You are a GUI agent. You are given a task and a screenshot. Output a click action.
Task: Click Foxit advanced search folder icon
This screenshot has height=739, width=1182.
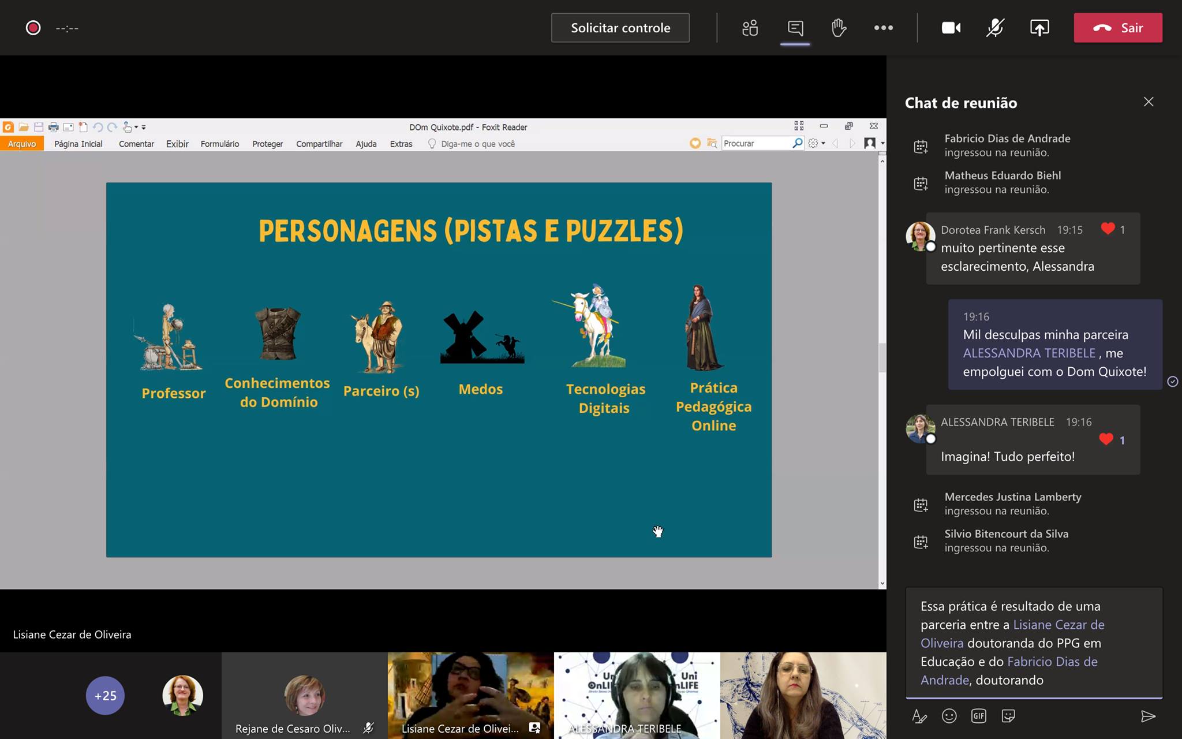click(x=712, y=143)
